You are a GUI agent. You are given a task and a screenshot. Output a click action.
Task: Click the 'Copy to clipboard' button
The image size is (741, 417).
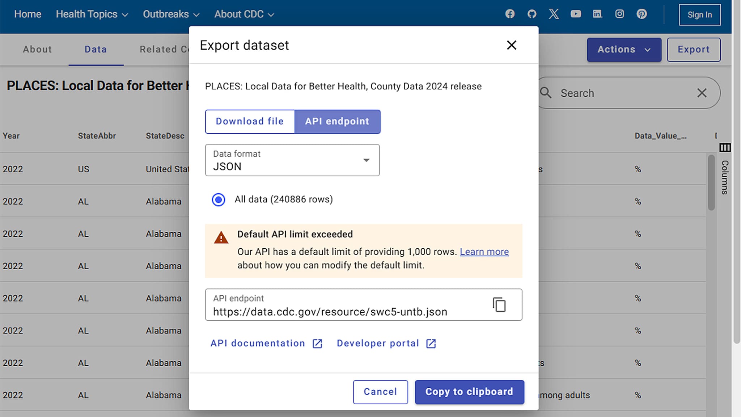pyautogui.click(x=469, y=392)
